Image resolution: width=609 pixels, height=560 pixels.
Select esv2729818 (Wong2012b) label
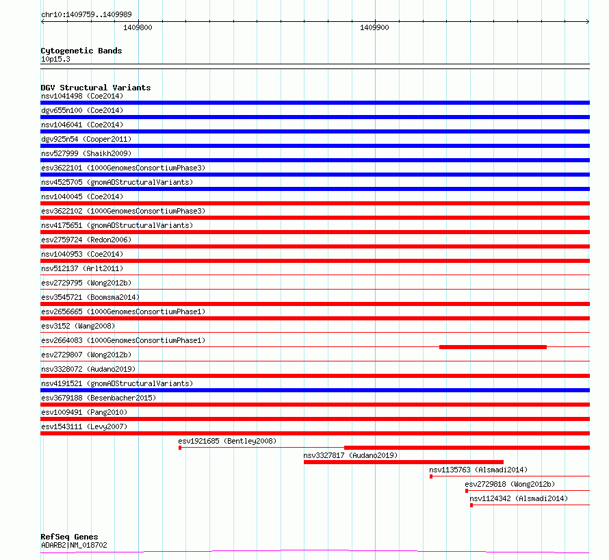(x=510, y=484)
